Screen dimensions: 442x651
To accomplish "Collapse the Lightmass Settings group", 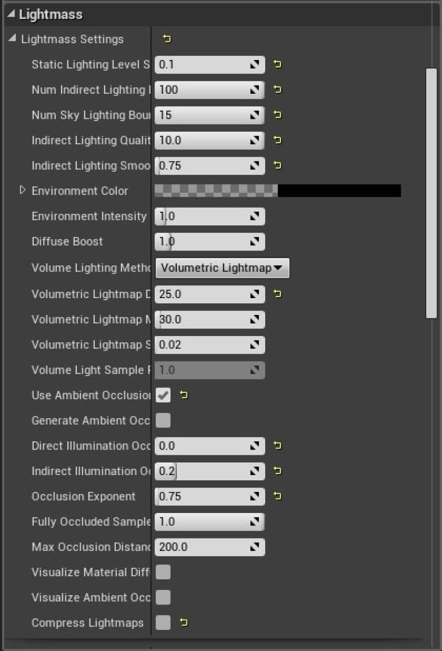I will (x=12, y=38).
